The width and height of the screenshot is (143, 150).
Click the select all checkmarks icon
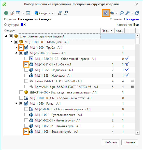pyautogui.click(x=60, y=13)
